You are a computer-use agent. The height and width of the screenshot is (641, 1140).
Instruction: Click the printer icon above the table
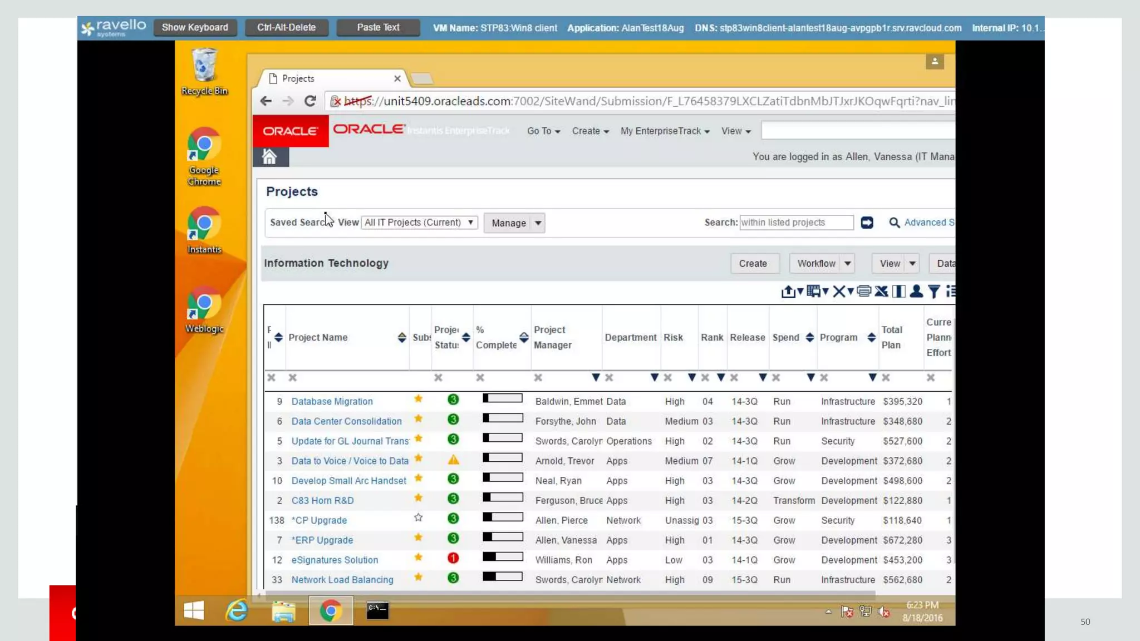pyautogui.click(x=864, y=291)
